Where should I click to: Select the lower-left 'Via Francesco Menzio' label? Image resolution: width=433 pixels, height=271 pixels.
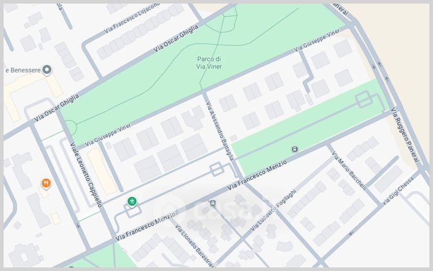pos(145,226)
